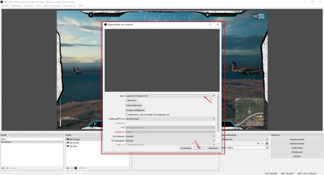The width and height of the screenshot is (324, 175).
Task: Click the lock icon beside Overlay source
Action: point(71,143)
